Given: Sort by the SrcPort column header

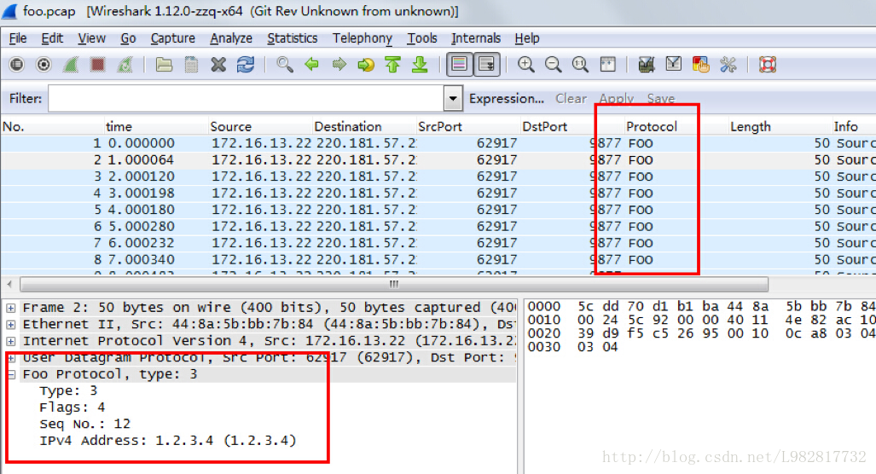Looking at the screenshot, I should click(x=467, y=127).
